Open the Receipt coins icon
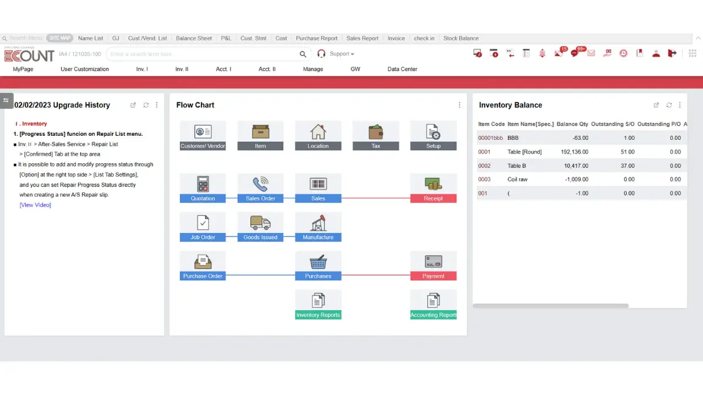 [434, 188]
